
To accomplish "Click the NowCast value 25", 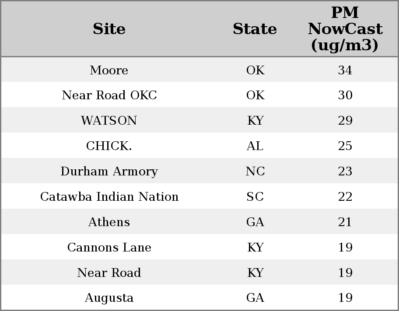I will 345,146.
